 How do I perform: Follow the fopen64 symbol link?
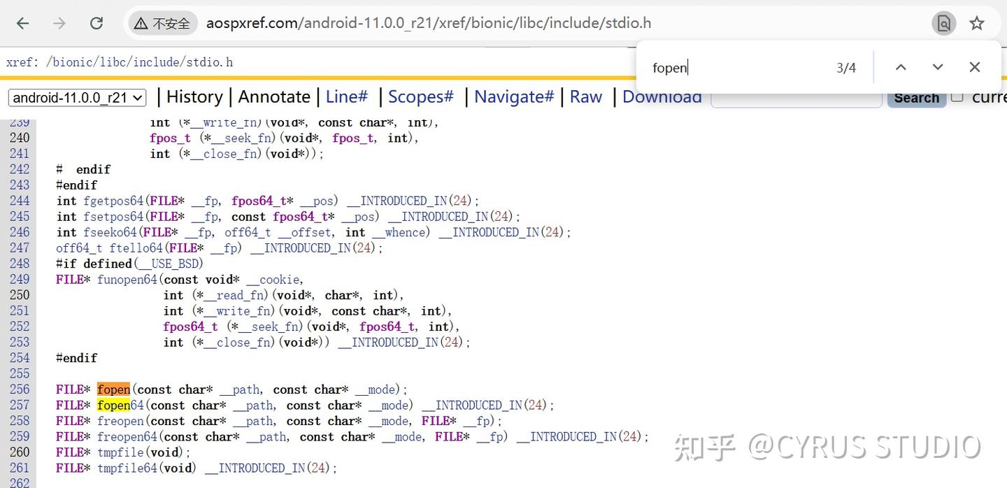[121, 405]
